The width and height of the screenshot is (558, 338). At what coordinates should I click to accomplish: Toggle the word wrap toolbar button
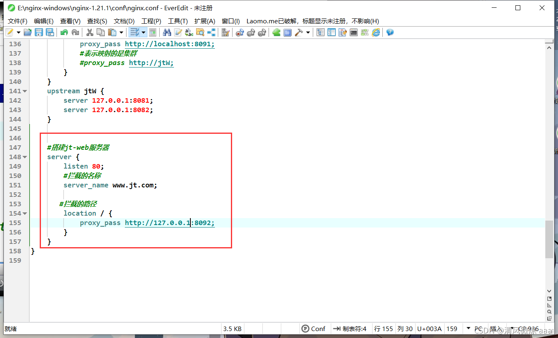tap(134, 32)
